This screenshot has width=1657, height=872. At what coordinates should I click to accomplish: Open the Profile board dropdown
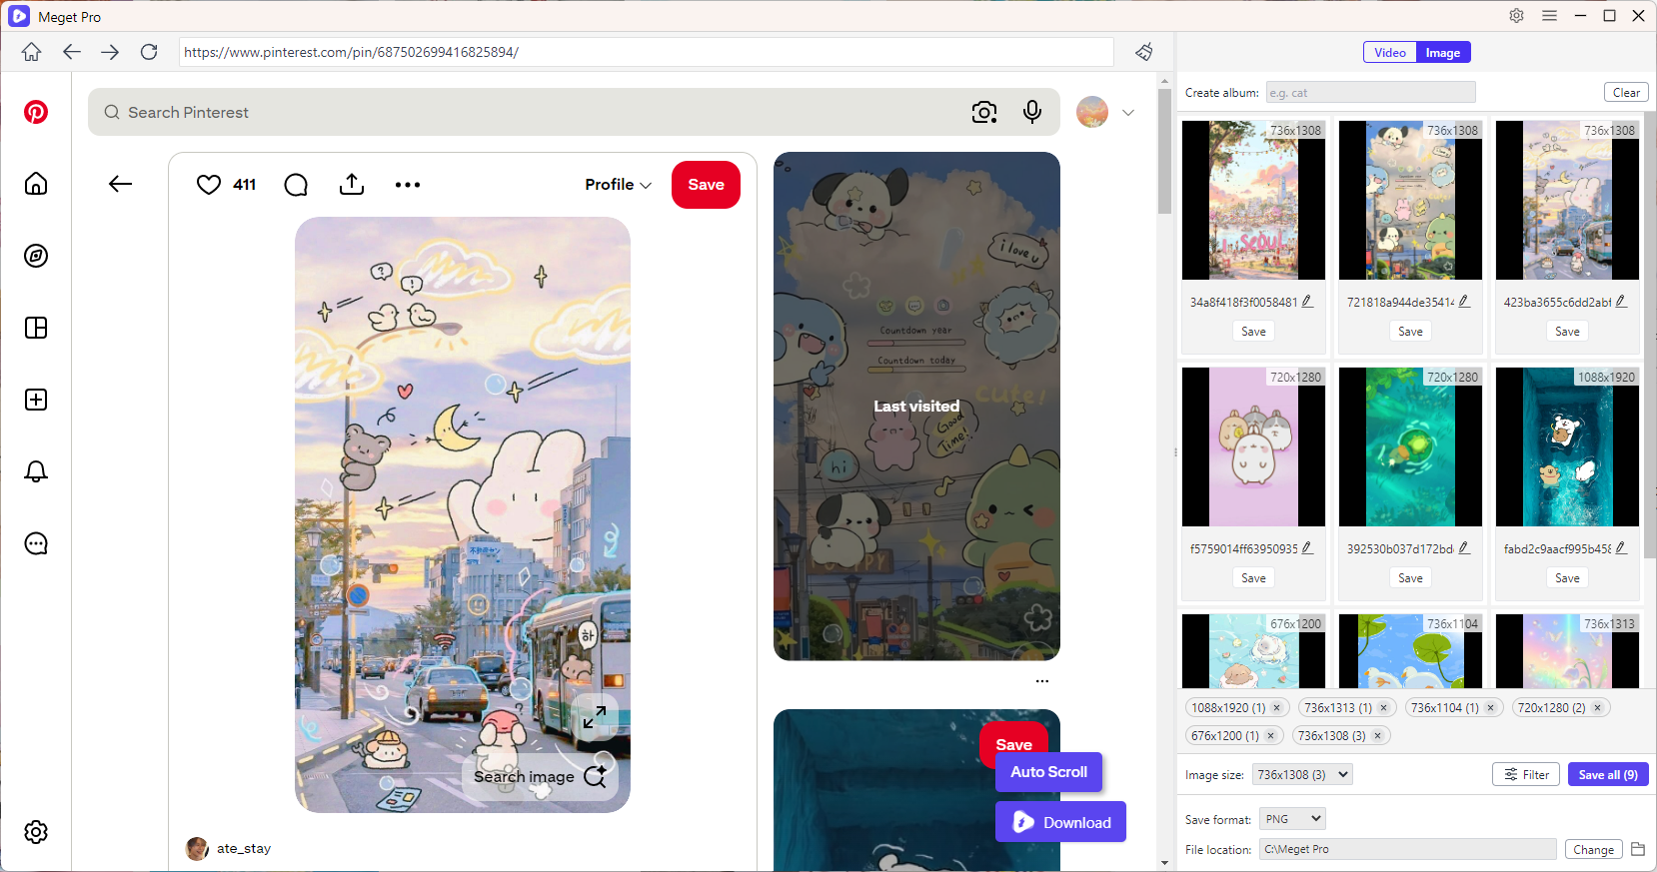[x=619, y=185]
